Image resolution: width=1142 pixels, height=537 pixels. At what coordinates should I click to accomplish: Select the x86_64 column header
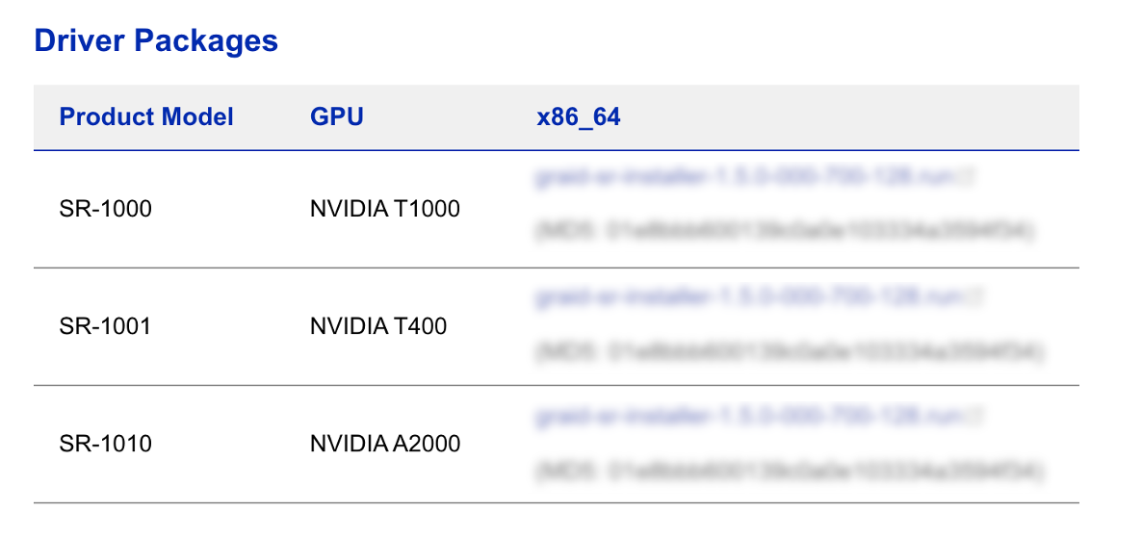(x=579, y=117)
